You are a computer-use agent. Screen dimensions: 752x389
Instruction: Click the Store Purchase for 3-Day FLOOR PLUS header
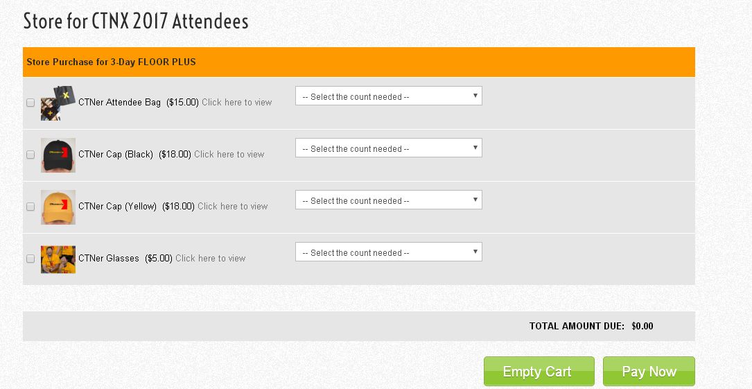click(x=111, y=62)
